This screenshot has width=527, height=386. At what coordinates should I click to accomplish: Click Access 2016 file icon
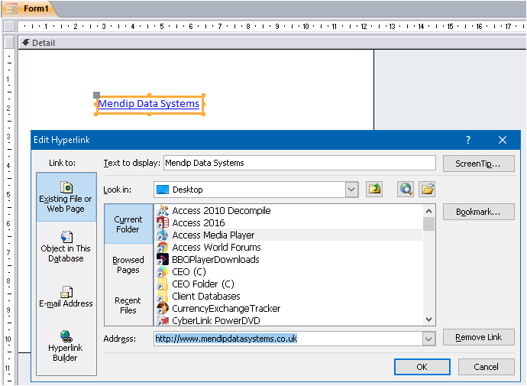pos(163,223)
